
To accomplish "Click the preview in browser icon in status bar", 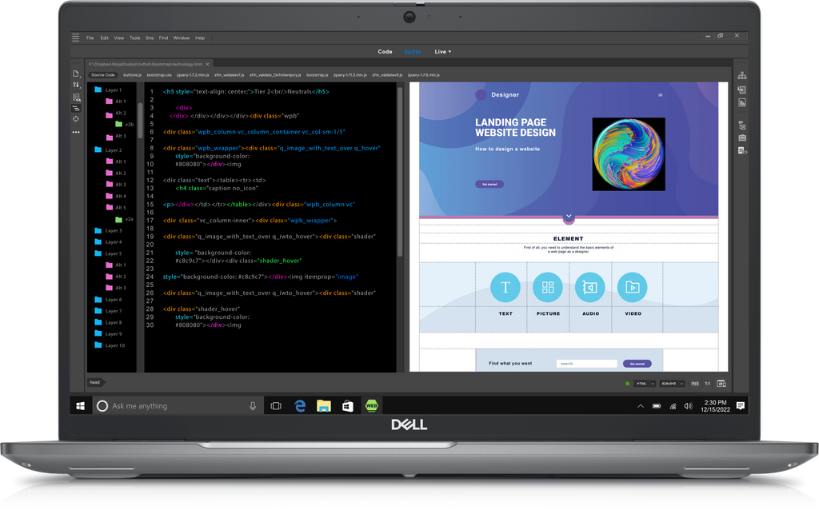I will [721, 384].
